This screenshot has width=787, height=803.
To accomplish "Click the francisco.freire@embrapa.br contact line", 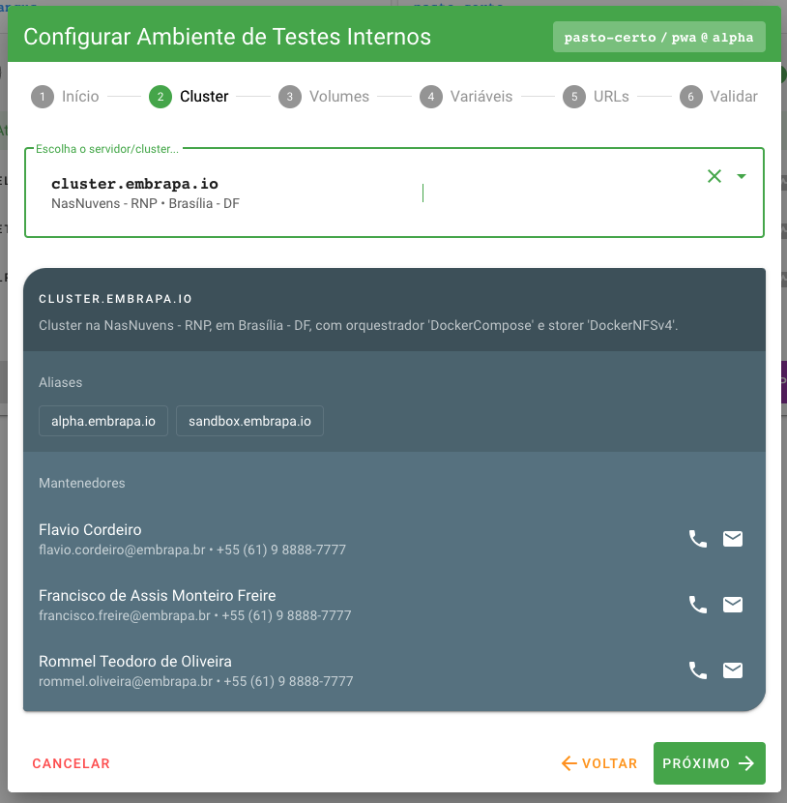I will 195,615.
